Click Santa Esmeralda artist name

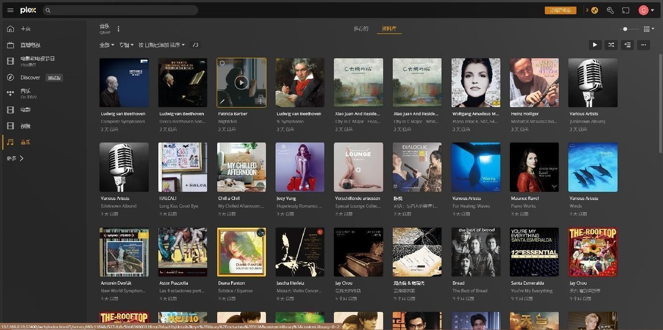[529, 283]
